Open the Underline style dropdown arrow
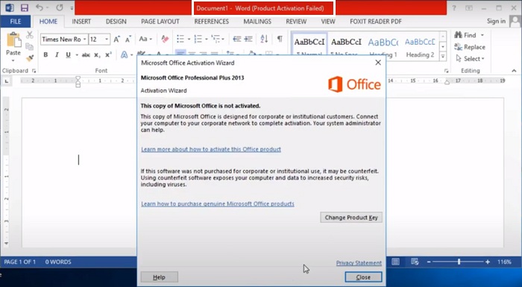Screen dimensions: 522x287 point(77,55)
